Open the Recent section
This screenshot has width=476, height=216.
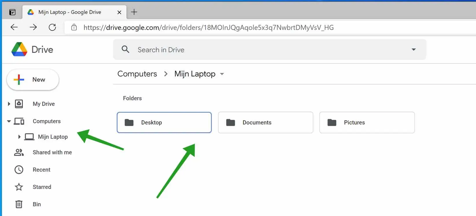41,170
